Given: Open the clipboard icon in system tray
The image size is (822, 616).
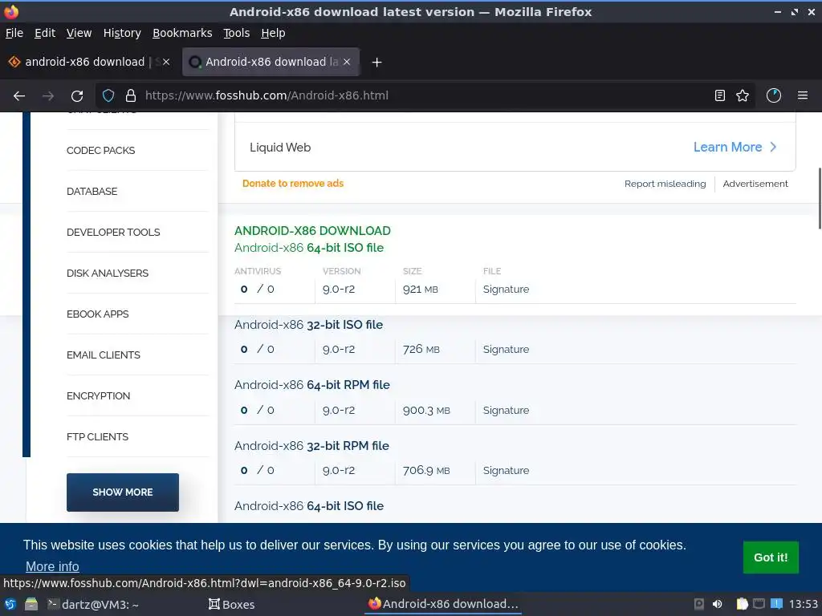Looking at the screenshot, I should 743,604.
